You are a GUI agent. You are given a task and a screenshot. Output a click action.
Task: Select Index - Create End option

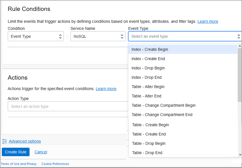pos(148,59)
